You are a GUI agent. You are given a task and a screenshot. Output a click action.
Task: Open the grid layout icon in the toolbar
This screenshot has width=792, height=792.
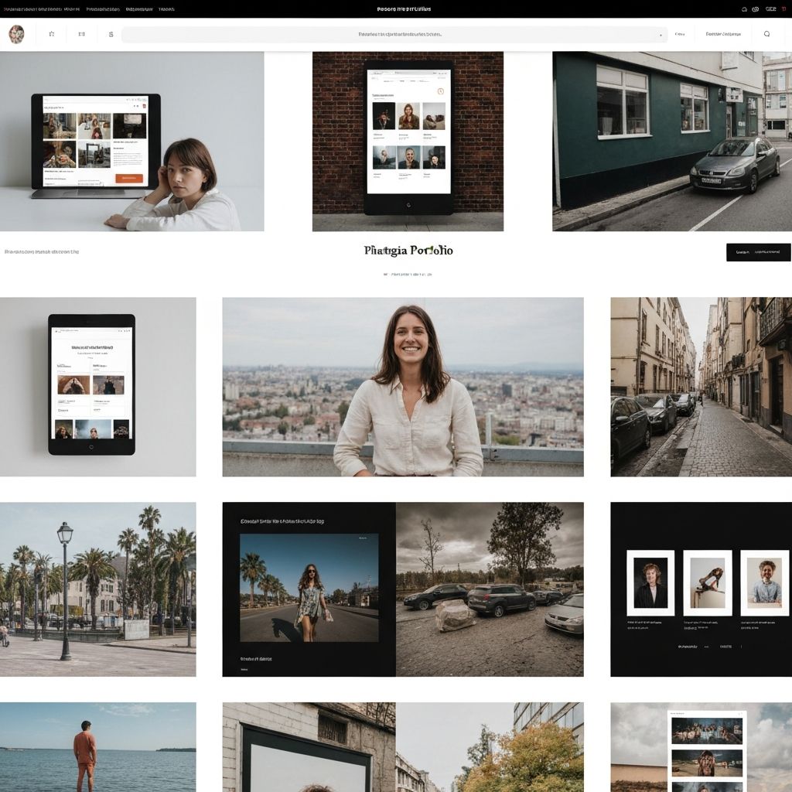(80, 34)
